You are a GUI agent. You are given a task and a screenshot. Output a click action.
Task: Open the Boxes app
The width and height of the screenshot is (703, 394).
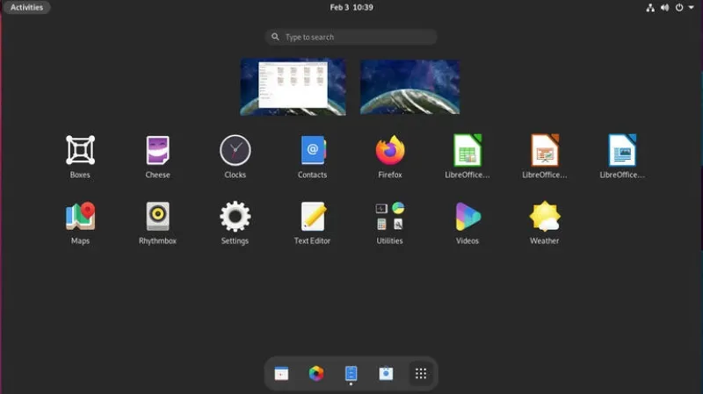(80, 151)
